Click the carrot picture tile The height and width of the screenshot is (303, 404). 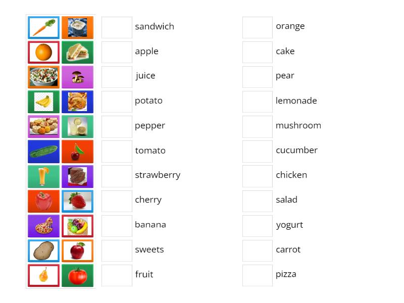[x=43, y=27]
